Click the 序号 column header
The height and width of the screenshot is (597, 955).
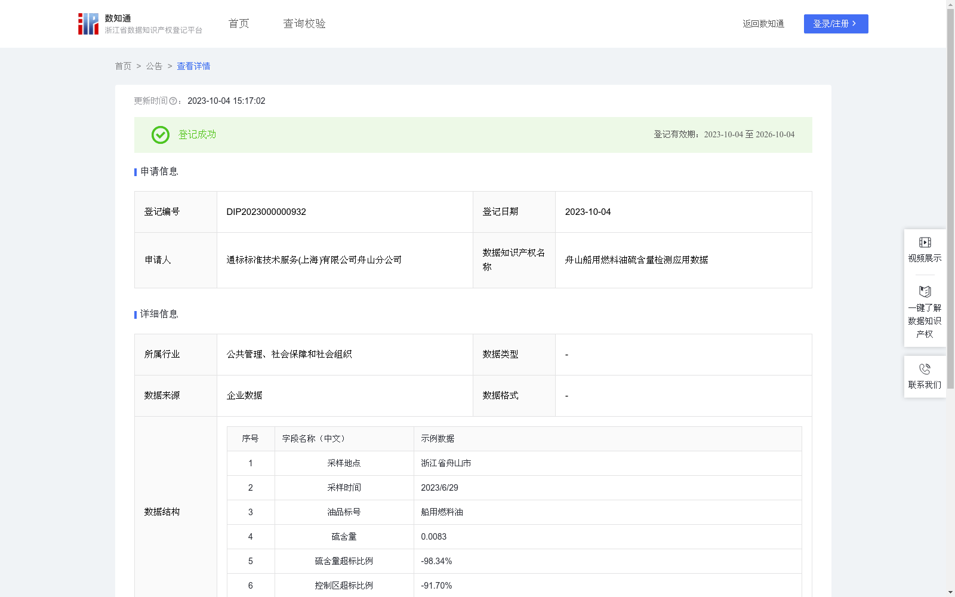(x=250, y=439)
